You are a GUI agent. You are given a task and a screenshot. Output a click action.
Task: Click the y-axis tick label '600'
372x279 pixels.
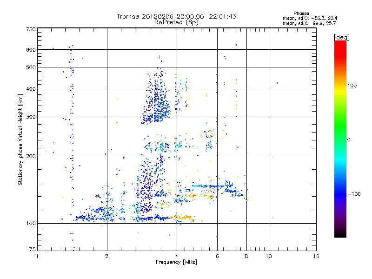point(31,50)
